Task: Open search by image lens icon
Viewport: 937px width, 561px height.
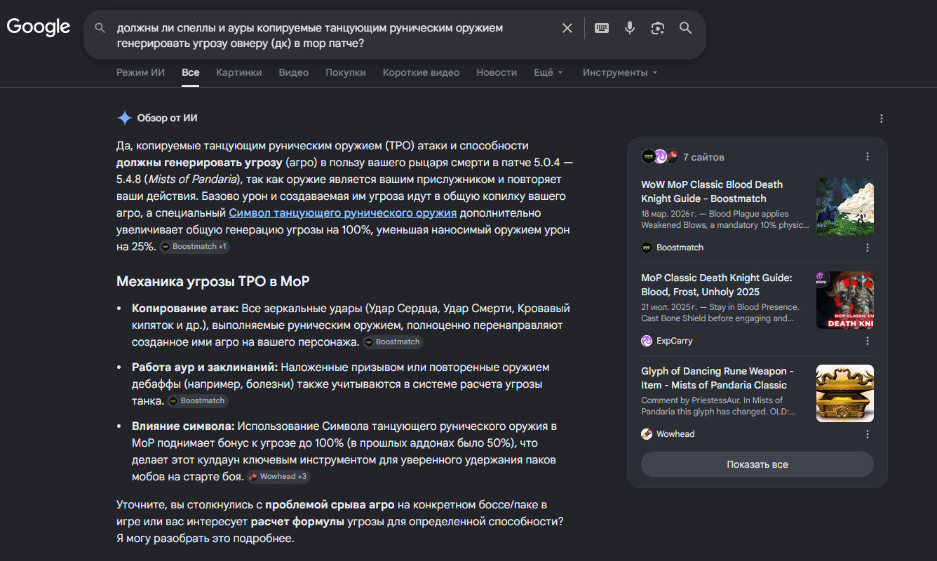Action: pyautogui.click(x=658, y=28)
